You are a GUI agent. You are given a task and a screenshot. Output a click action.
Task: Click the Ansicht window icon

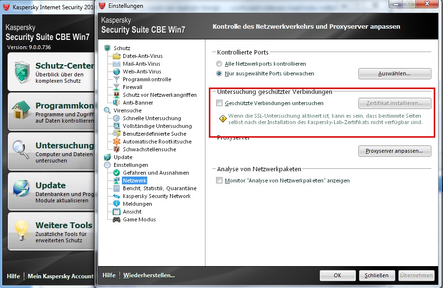click(117, 212)
